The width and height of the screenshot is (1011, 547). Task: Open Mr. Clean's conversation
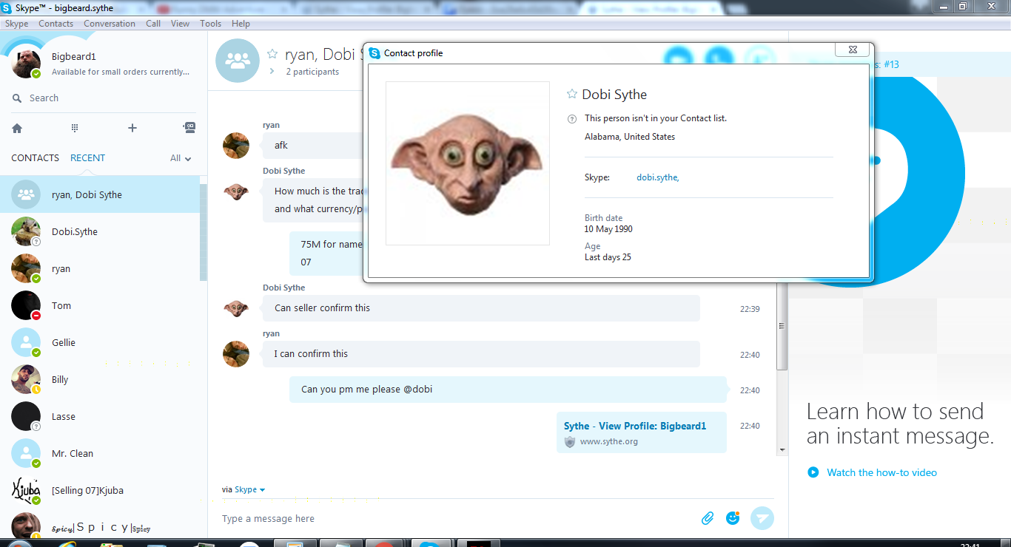tap(100, 453)
